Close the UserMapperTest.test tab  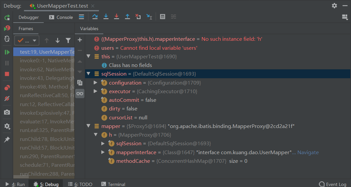coord(93,6)
